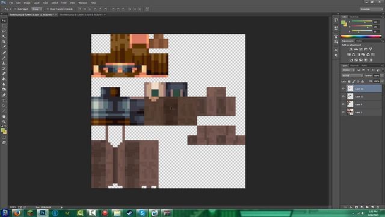The image size is (385, 217).
Task: Click the delete layer trash icon
Action: (378, 207)
